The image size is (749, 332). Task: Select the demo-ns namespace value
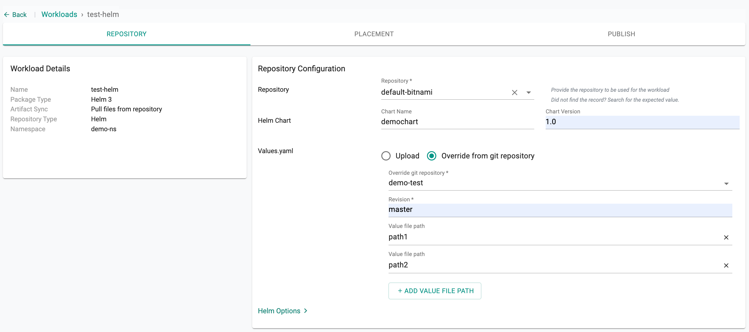(x=104, y=129)
